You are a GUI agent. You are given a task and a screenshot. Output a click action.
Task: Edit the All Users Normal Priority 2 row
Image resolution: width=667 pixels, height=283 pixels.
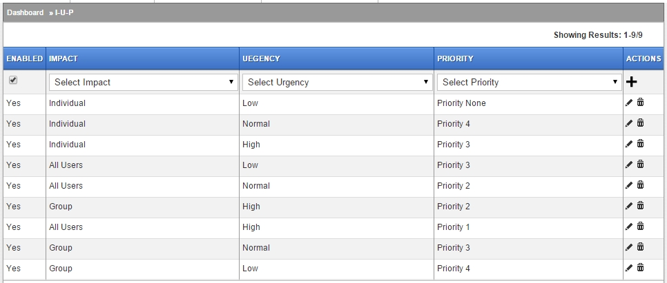[629, 185]
